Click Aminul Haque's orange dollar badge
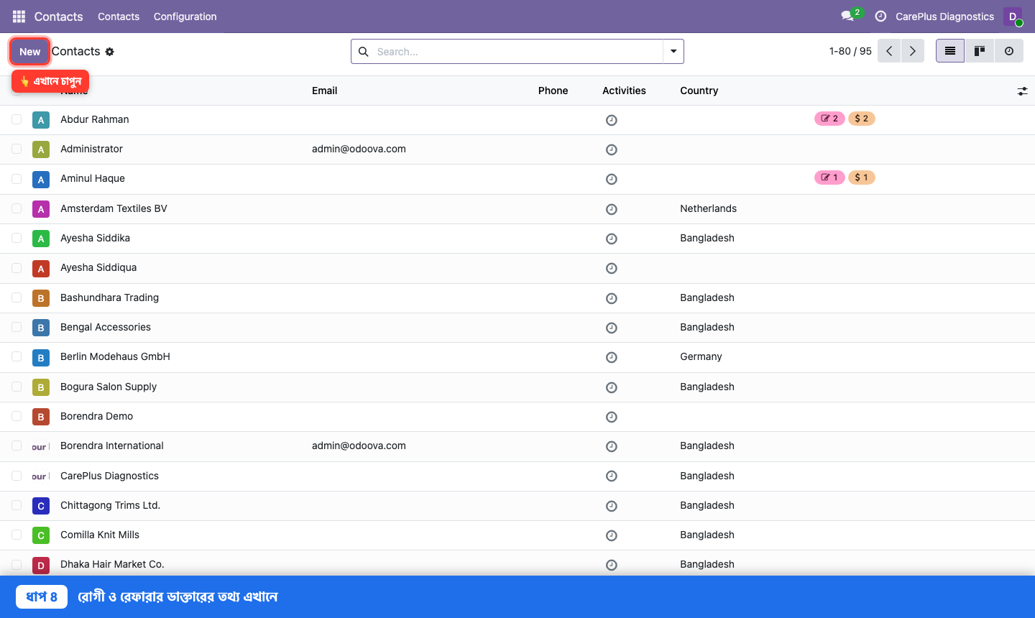The width and height of the screenshot is (1035, 618). point(862,177)
